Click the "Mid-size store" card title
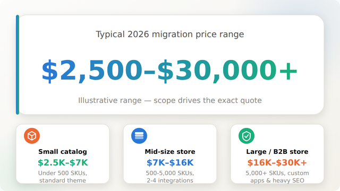Viewport: 340px width, 191px height. 170,152
